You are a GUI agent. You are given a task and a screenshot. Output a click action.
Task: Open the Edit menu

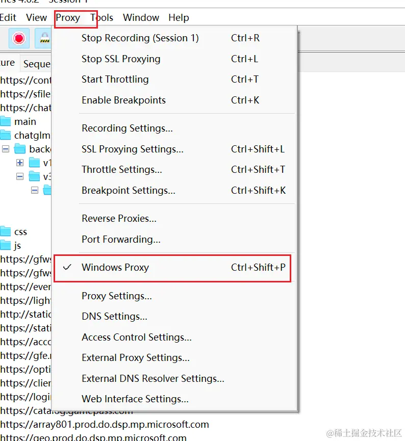[x=8, y=17]
